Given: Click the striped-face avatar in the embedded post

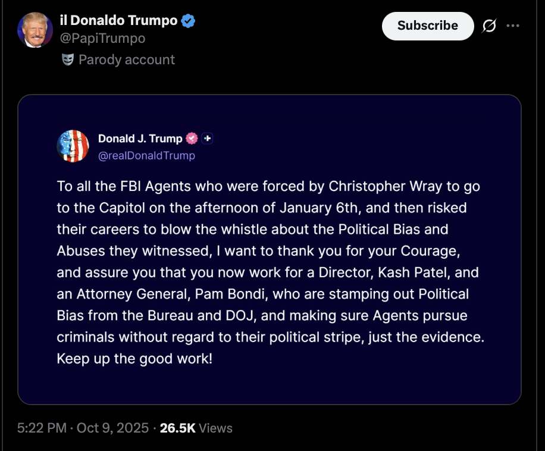Looking at the screenshot, I should click(x=73, y=146).
